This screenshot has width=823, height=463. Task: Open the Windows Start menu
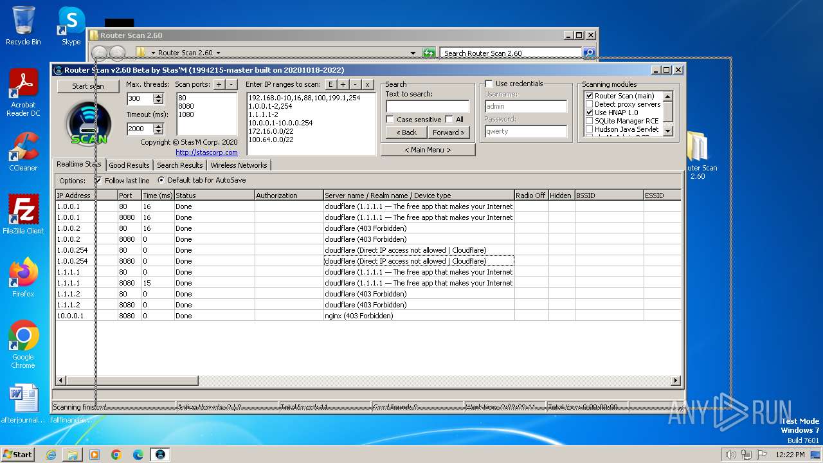pos(17,454)
